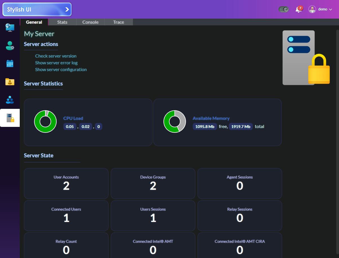
Task: Click the CPU Load donut chart
Action: (x=45, y=121)
